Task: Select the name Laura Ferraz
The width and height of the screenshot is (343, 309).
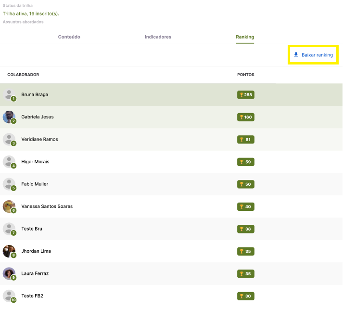Action: 35,273
